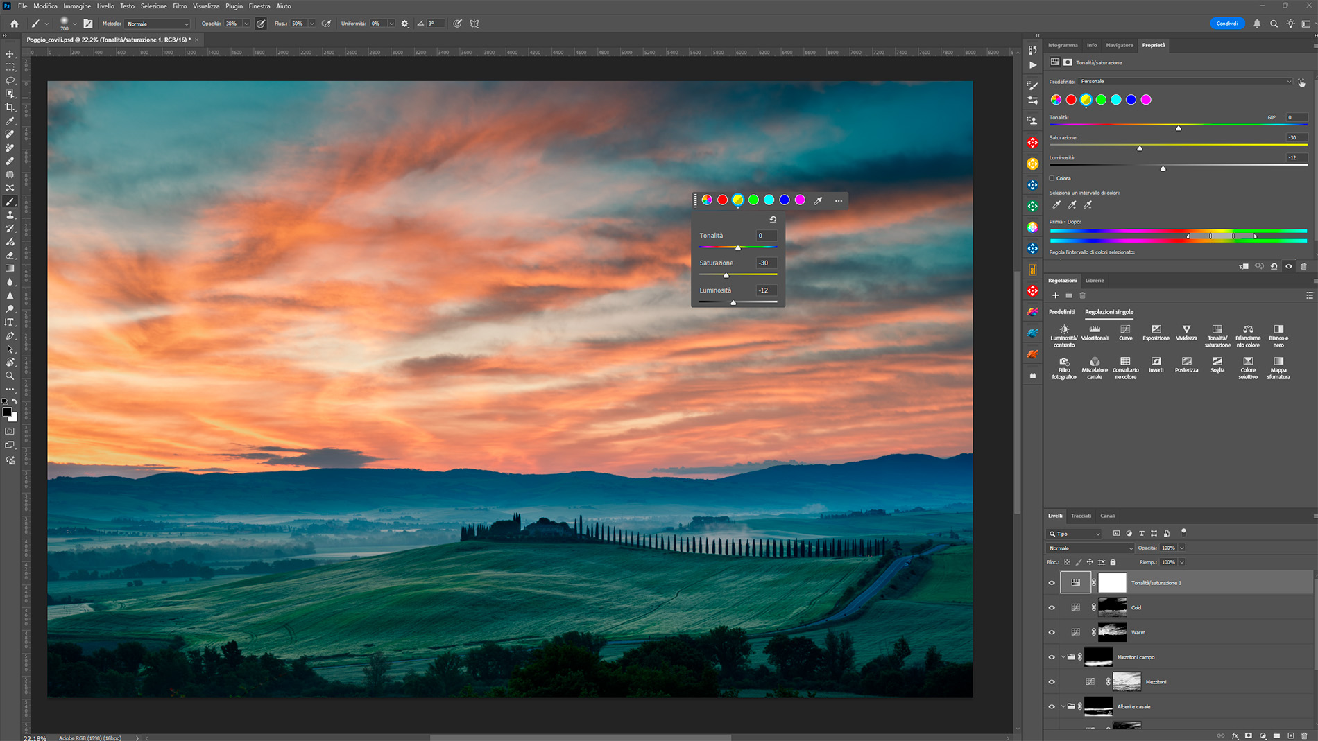
Task: Select the Warm layer mask thumbnail
Action: click(x=1112, y=632)
